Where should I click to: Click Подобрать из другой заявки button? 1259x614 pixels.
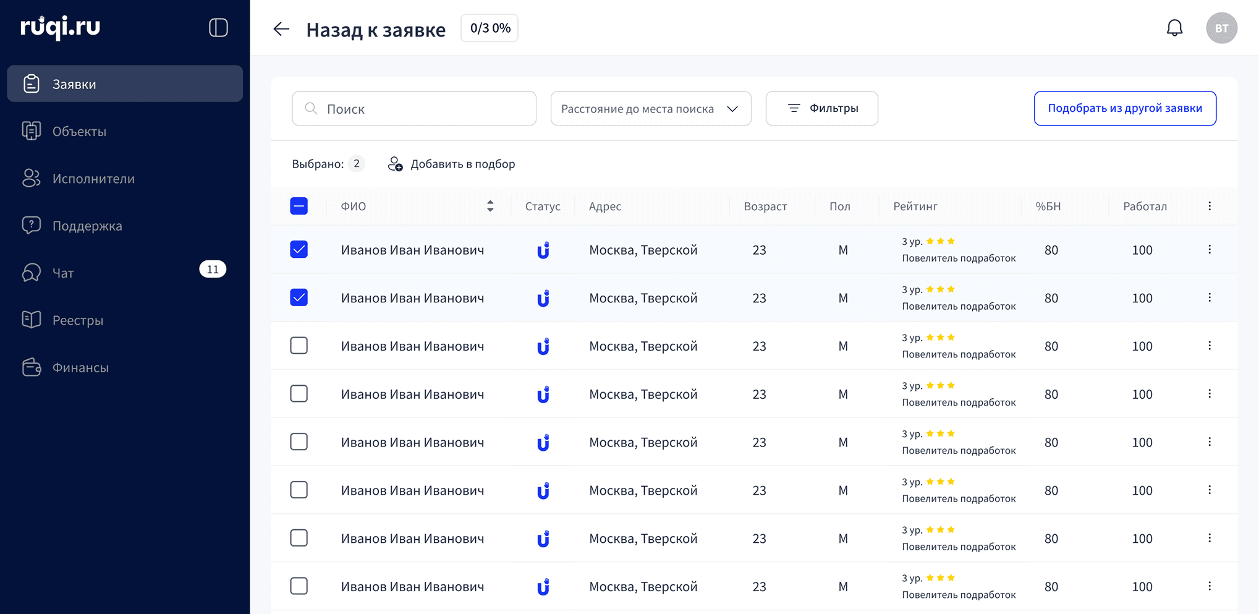point(1125,108)
